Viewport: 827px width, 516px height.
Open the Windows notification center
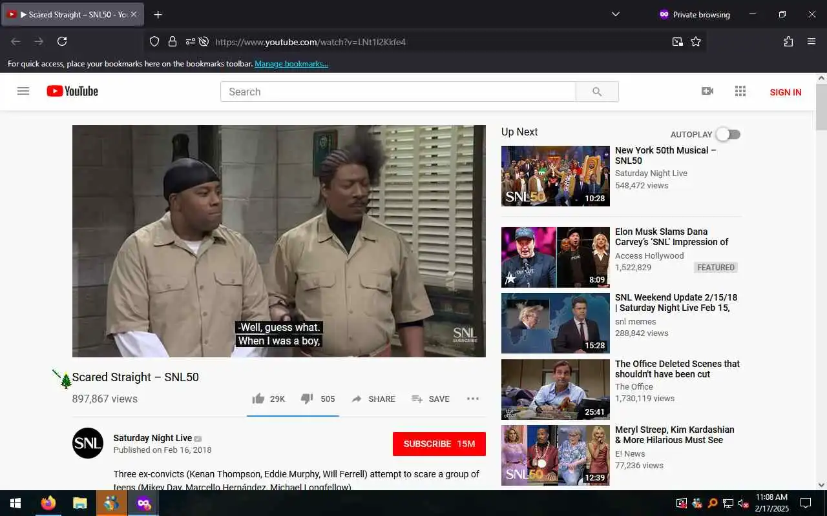(806, 503)
